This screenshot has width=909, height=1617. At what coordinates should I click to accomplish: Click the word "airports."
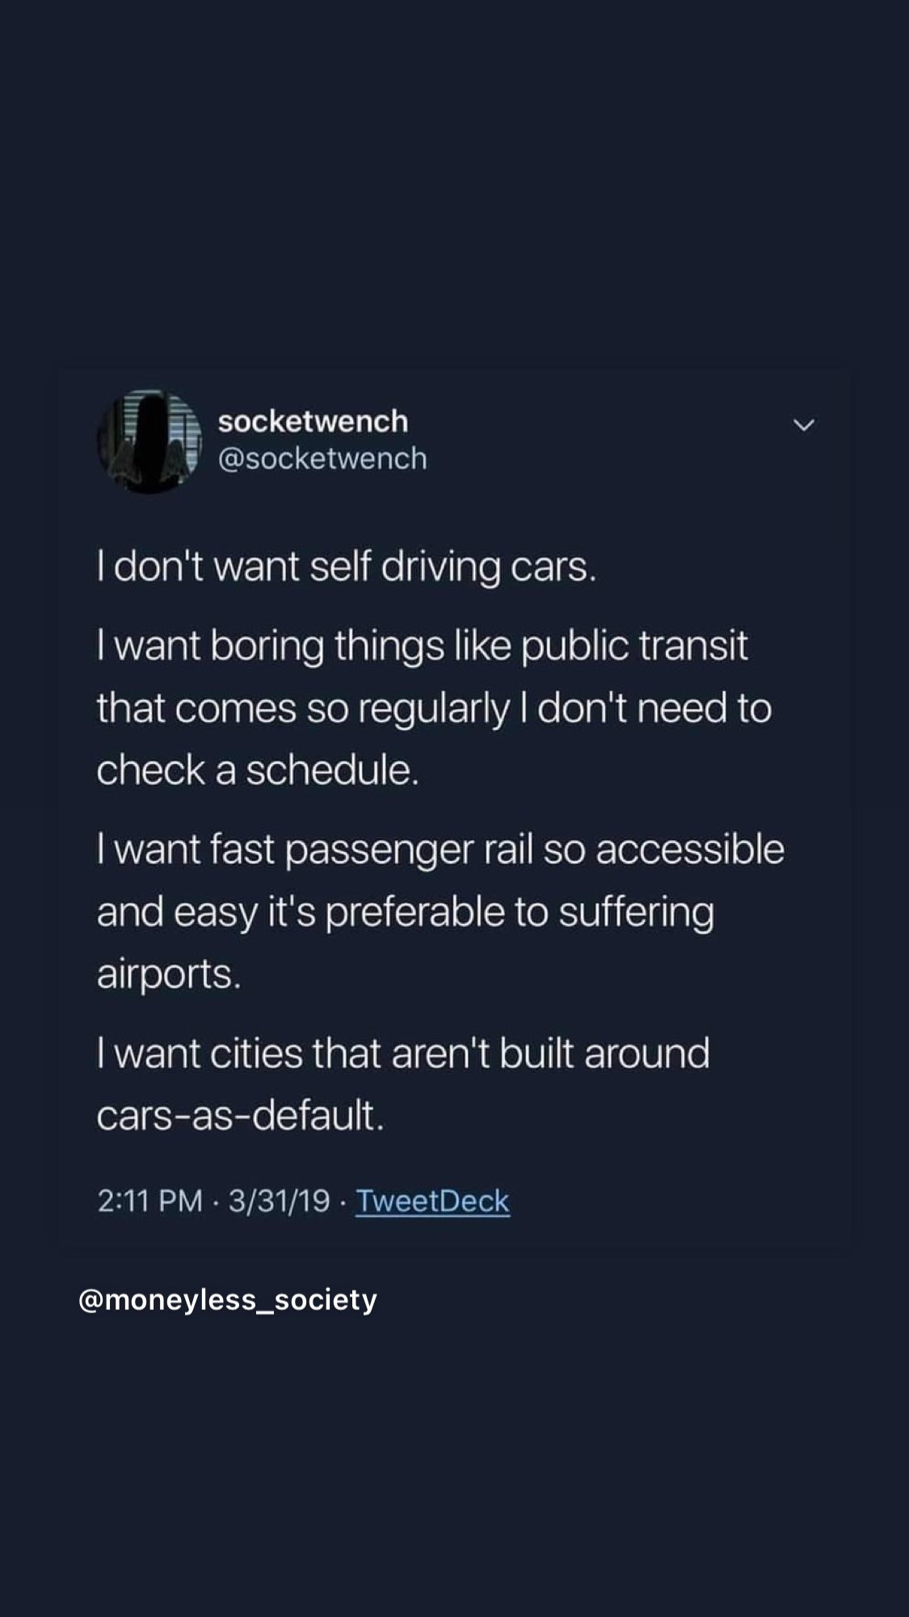[169, 973]
